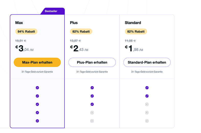Click the Max plan title
The width and height of the screenshot is (201, 133).
[x=19, y=23]
